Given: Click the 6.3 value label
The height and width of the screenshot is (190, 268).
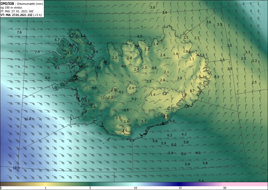Looking at the screenshot, I should click(107, 64).
